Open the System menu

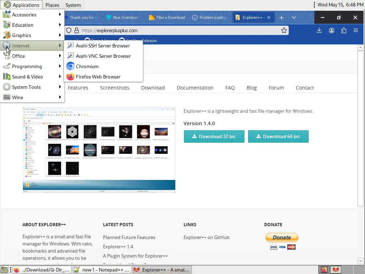(73, 5)
